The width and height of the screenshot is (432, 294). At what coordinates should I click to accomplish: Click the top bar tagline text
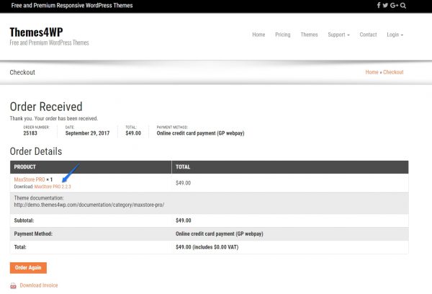pyautogui.click(x=72, y=6)
